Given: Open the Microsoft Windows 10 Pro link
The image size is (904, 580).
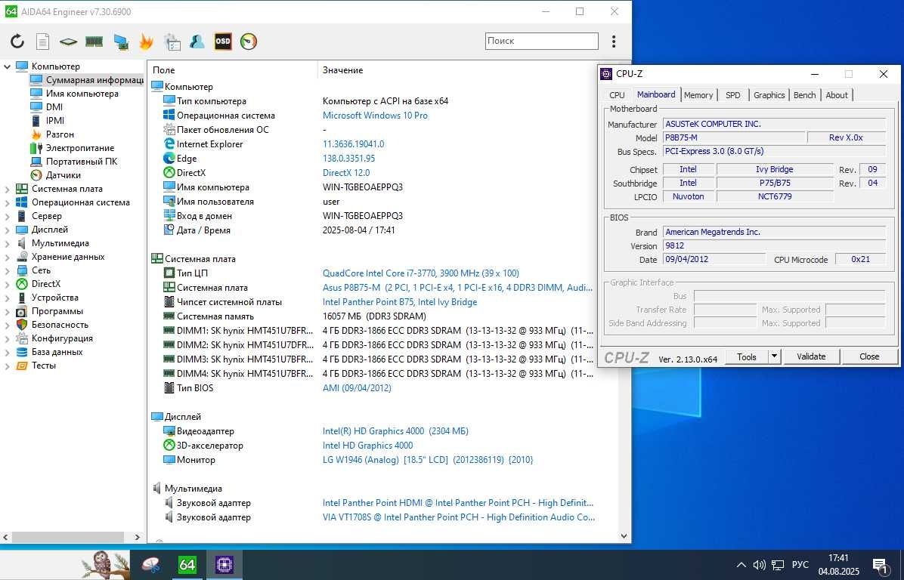Looking at the screenshot, I should coord(376,116).
